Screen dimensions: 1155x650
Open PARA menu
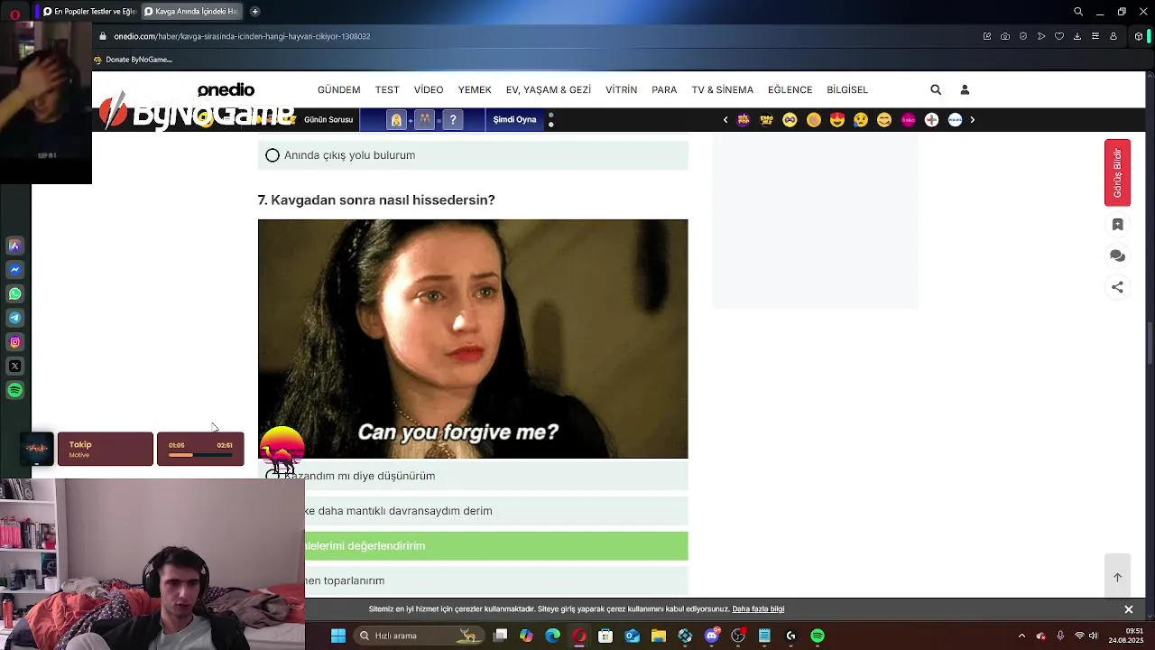(x=664, y=89)
